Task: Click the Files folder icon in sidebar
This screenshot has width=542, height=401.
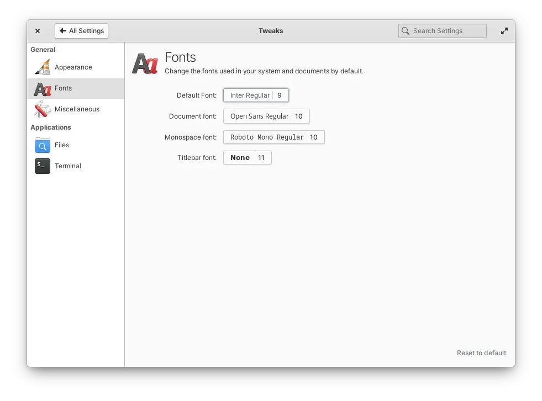Action: coord(43,145)
